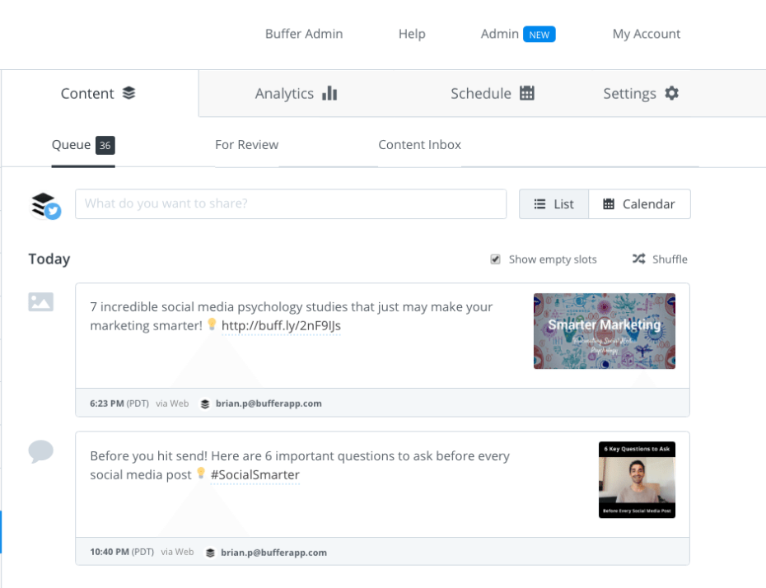Click the image post type icon
The width and height of the screenshot is (766, 588).
click(x=41, y=301)
